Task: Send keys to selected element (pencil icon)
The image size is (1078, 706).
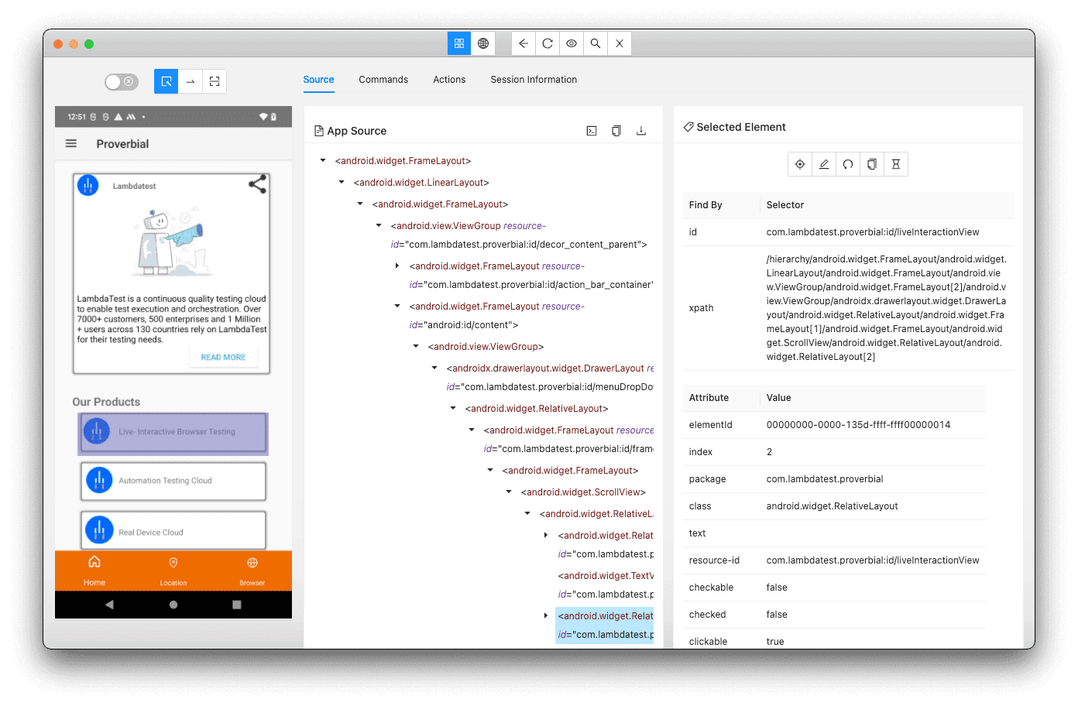Action: [x=824, y=164]
